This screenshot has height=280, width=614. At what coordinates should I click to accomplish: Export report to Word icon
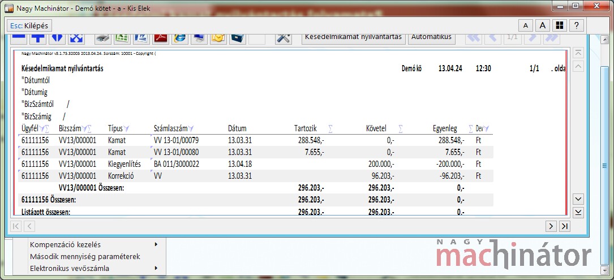141,38
